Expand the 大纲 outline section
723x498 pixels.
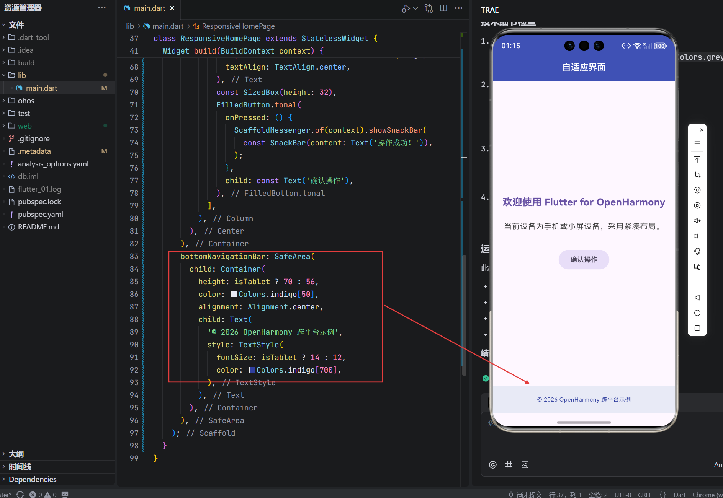tap(57, 454)
